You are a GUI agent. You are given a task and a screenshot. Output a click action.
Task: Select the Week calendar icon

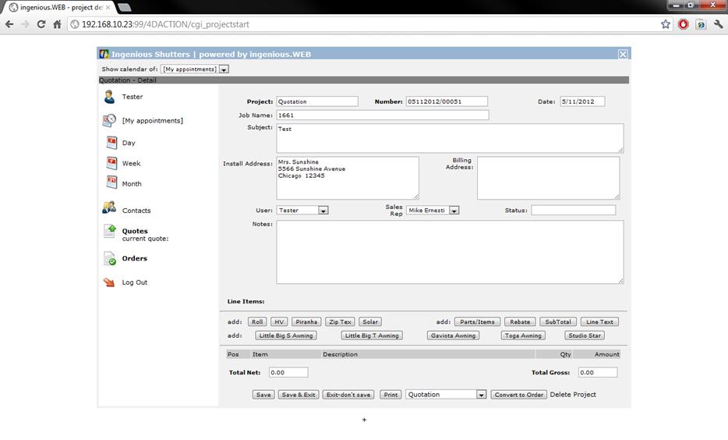(111, 163)
